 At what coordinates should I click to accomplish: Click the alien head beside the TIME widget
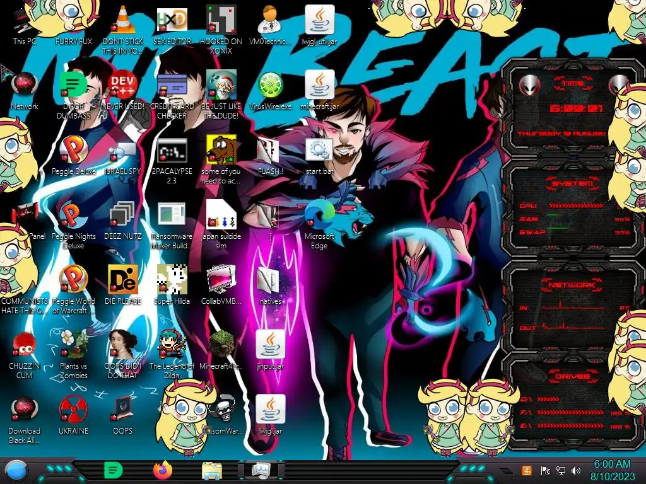(529, 85)
